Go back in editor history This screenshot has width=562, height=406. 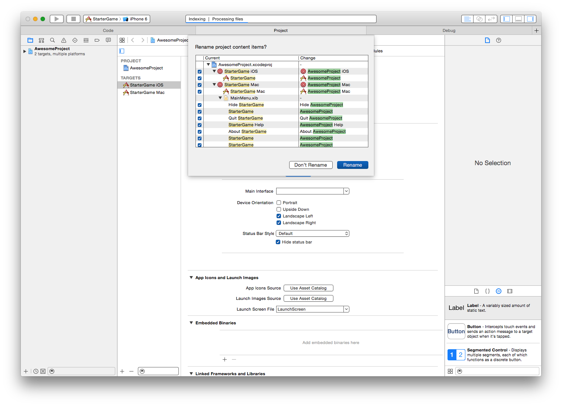[x=133, y=40]
